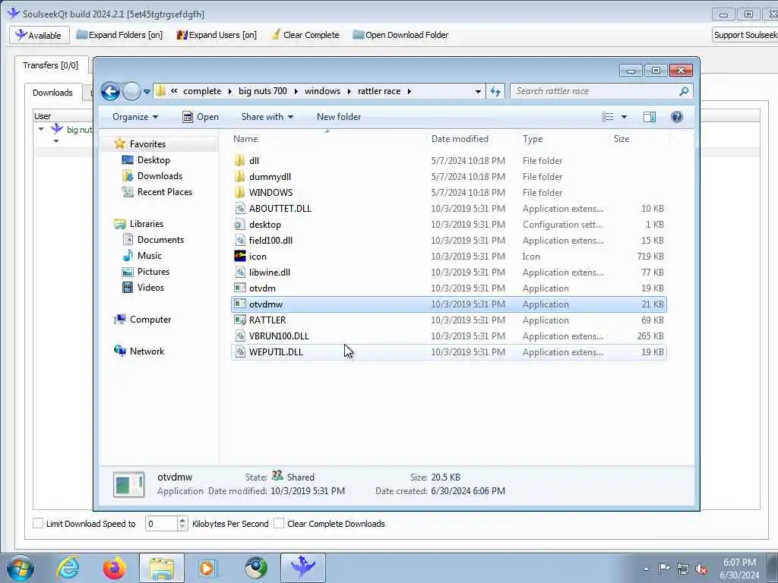Click Open Download Folder in Soulseek
Image resolution: width=778 pixels, height=583 pixels.
pos(400,35)
